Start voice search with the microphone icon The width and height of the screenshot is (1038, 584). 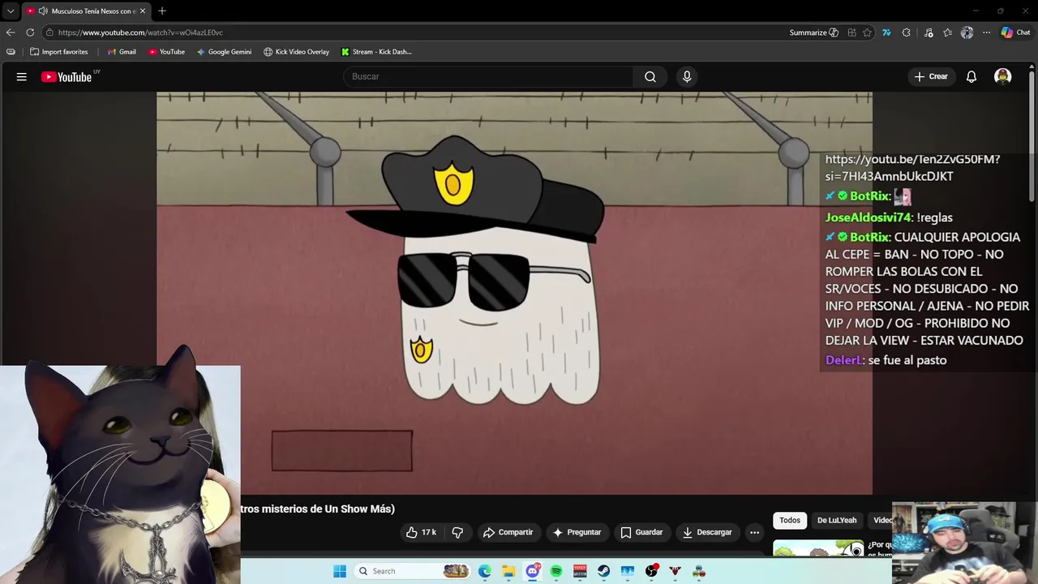tap(687, 76)
